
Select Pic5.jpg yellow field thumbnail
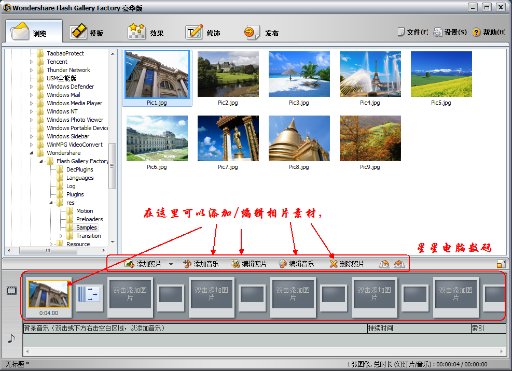pyautogui.click(x=441, y=74)
